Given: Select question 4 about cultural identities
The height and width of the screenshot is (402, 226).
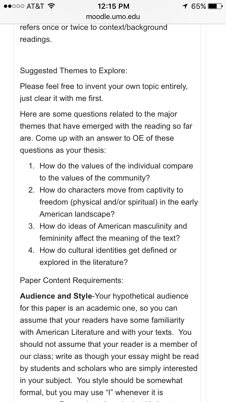Looking at the screenshot, I should tap(108, 256).
